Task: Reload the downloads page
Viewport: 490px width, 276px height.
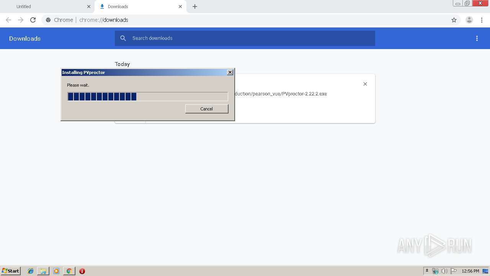Action: [33, 20]
